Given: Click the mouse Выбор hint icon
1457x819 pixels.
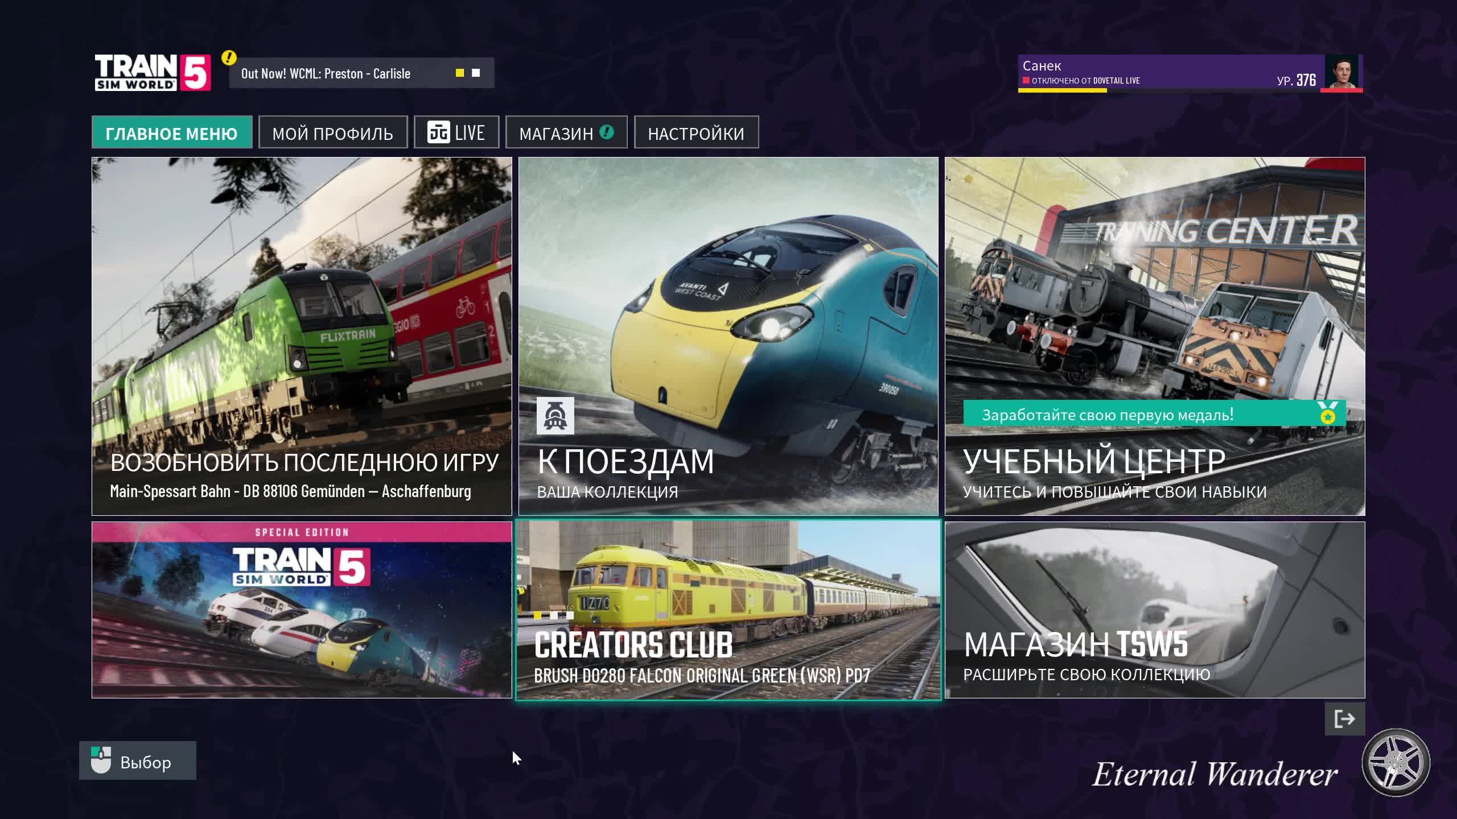Looking at the screenshot, I should pyautogui.click(x=101, y=760).
